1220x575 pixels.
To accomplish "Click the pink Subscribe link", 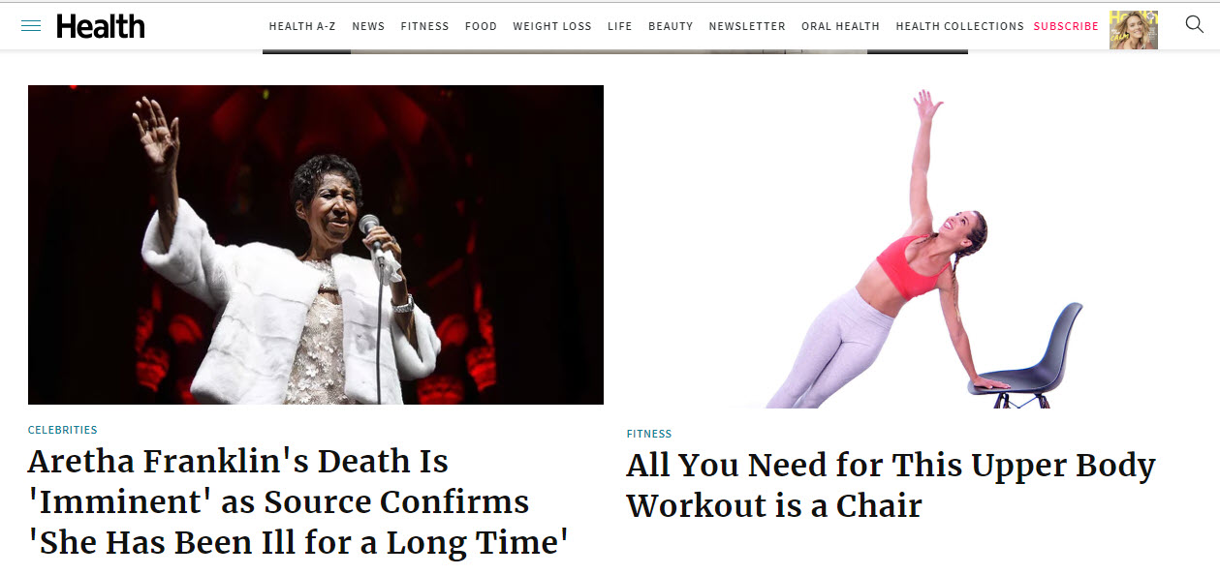I will tap(1066, 26).
